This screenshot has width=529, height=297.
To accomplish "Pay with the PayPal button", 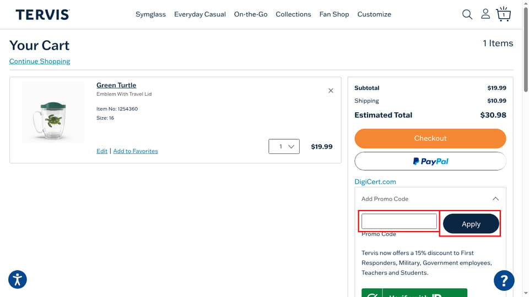I will (430, 161).
